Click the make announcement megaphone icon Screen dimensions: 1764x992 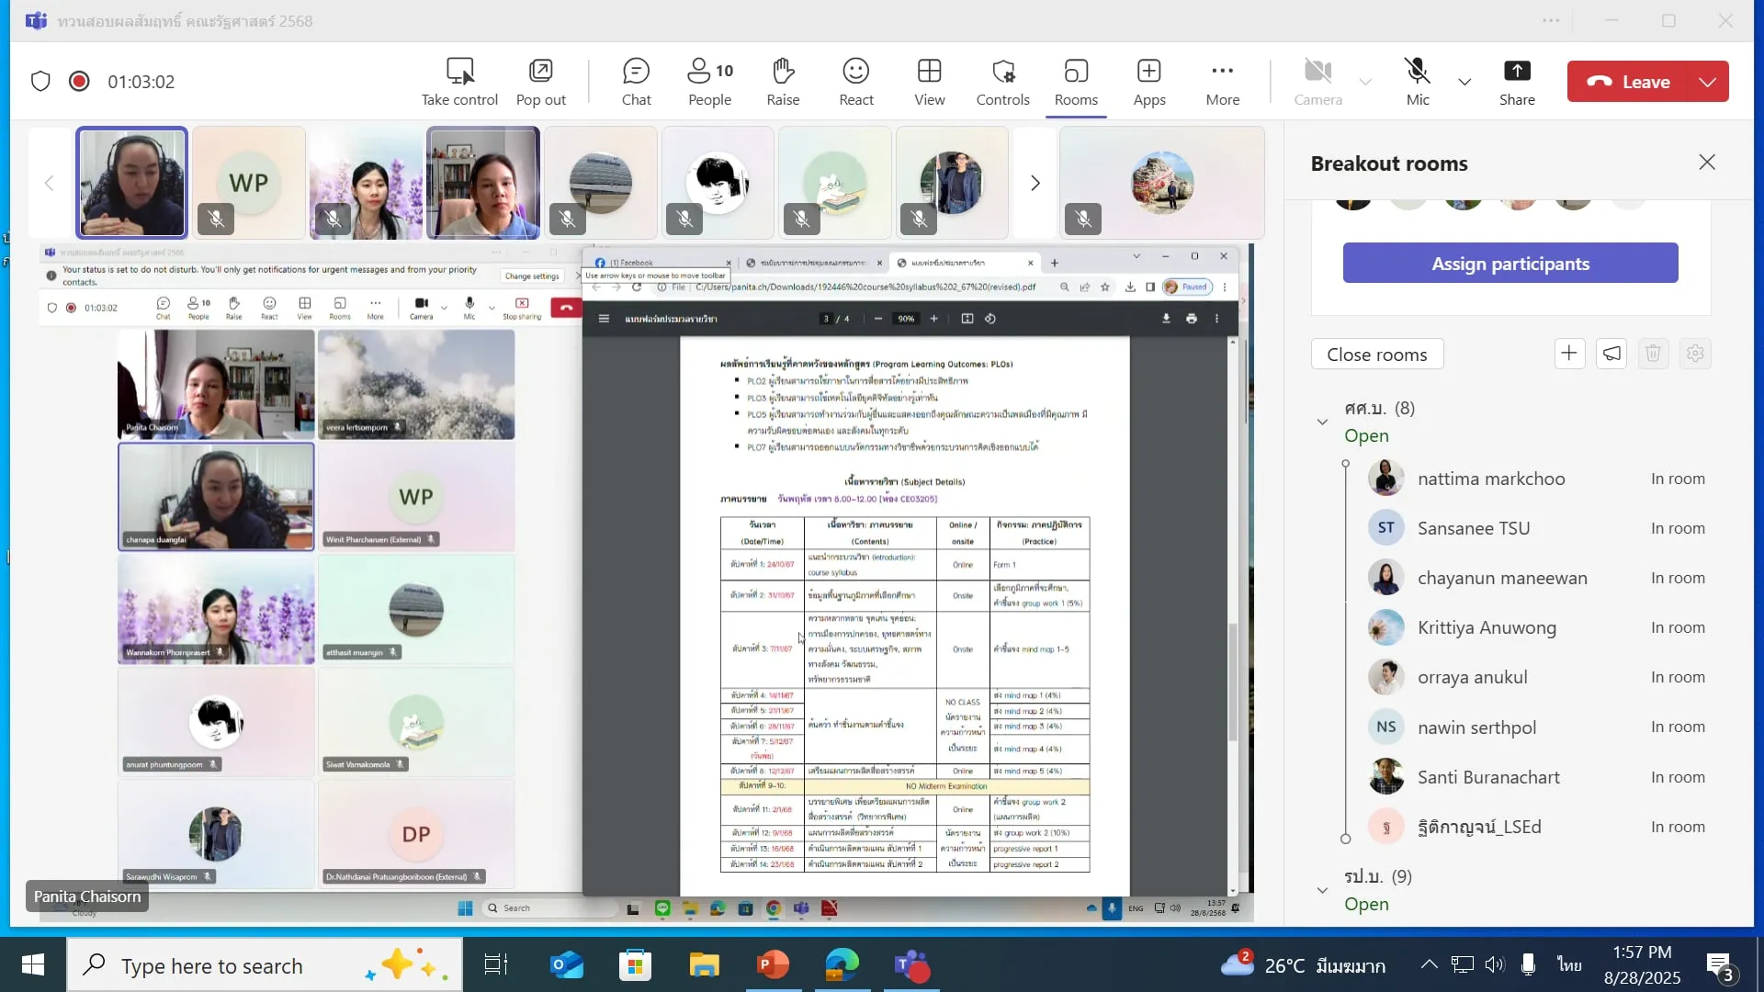pos(1611,354)
